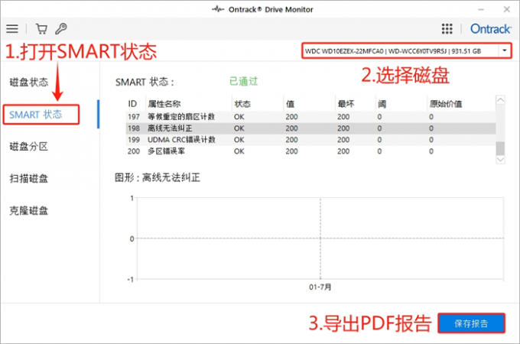Open the hamburger menu

[12, 29]
